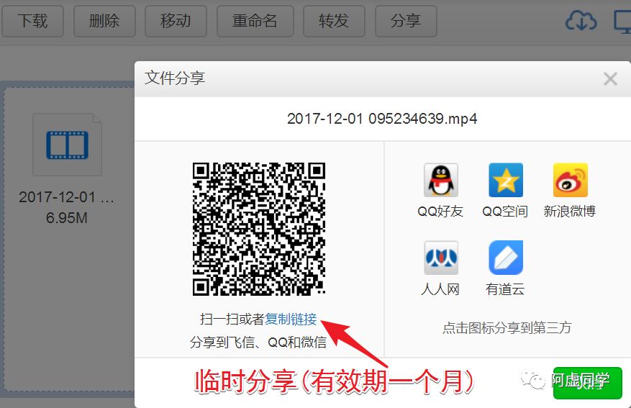The height and width of the screenshot is (408, 631).
Task: Share to 人人网 icon
Action: [x=440, y=258]
